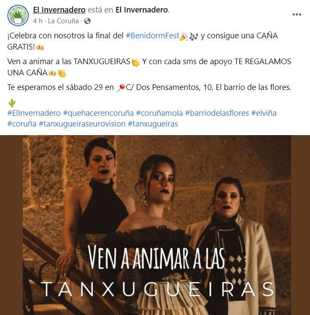Image resolution: width=310 pixels, height=315 pixels.
Task: Open the El Invernadero page name link
Action: pyautogui.click(x=59, y=9)
